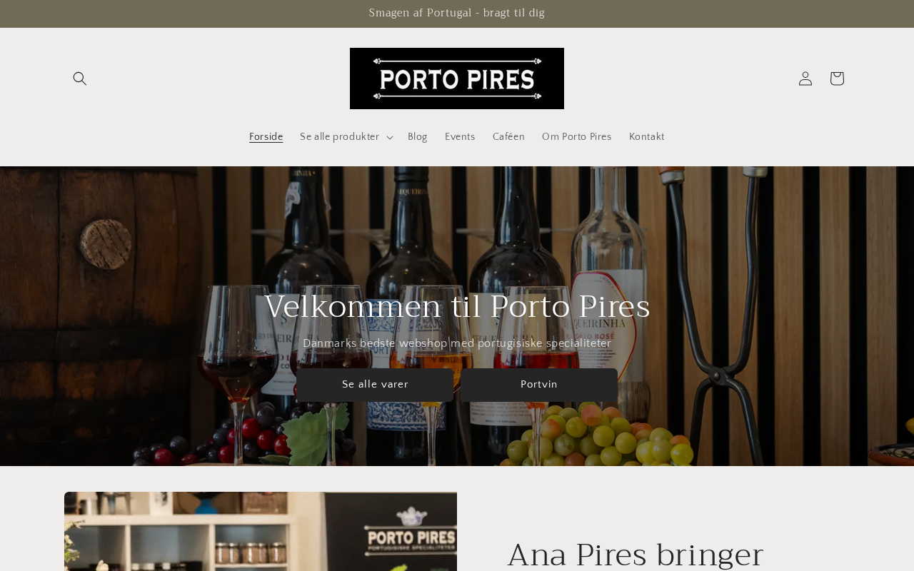This screenshot has height=571, width=914.
Task: Expand the Se alle produkter dropdown caret
Action: 389,137
